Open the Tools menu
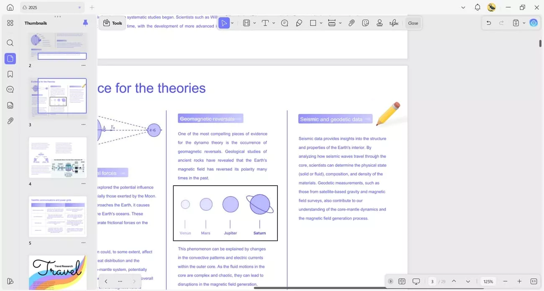Viewport: 544px width, 291px height. tap(113, 23)
